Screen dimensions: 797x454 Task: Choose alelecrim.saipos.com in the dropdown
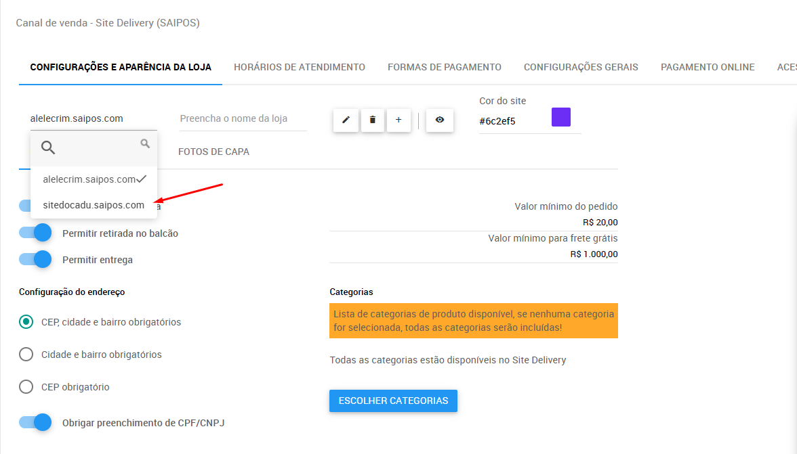click(x=89, y=179)
